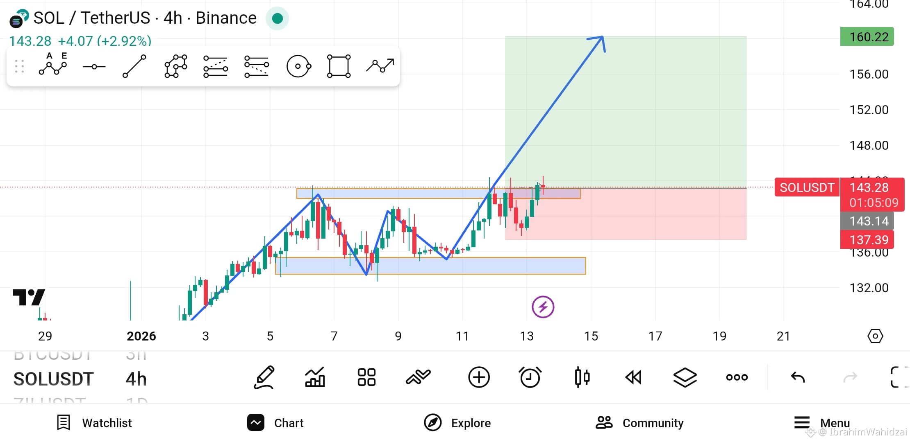Switch to the Explore tab

(x=457, y=423)
